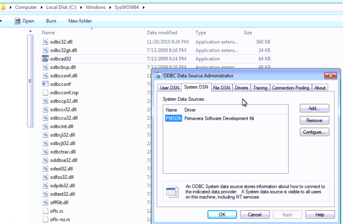Screen dimensions: 343x224
Task: Click the odbc32.dll file icon
Action: coord(45,42)
